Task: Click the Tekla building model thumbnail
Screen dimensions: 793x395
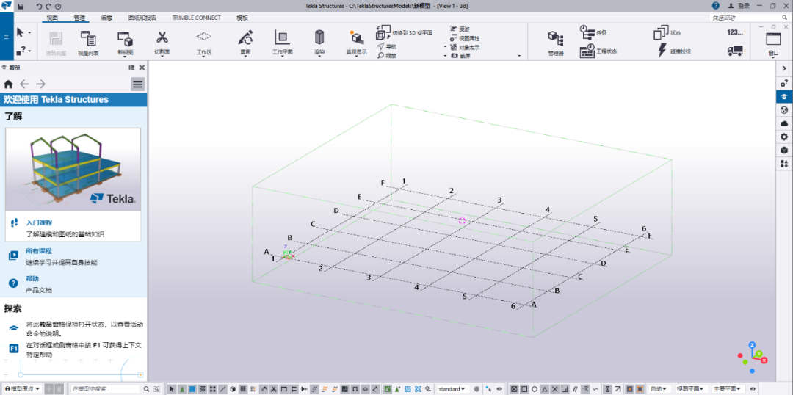Action: click(x=73, y=170)
